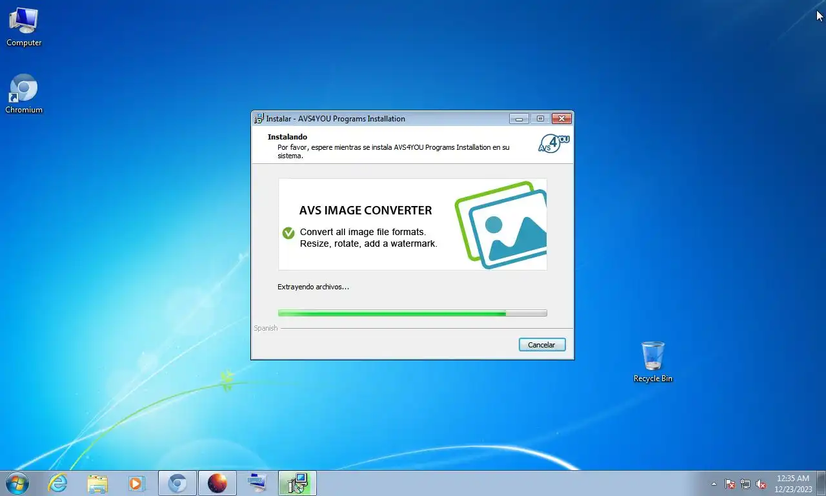Close the AVS4YOU installer window
This screenshot has width=826, height=496.
pyautogui.click(x=561, y=118)
